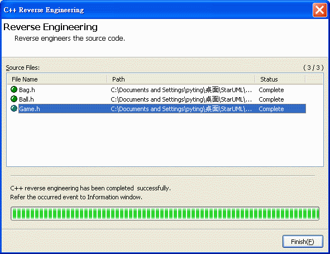Select the Game.h file name
Image resolution: width=330 pixels, height=254 pixels.
[x=30, y=109]
